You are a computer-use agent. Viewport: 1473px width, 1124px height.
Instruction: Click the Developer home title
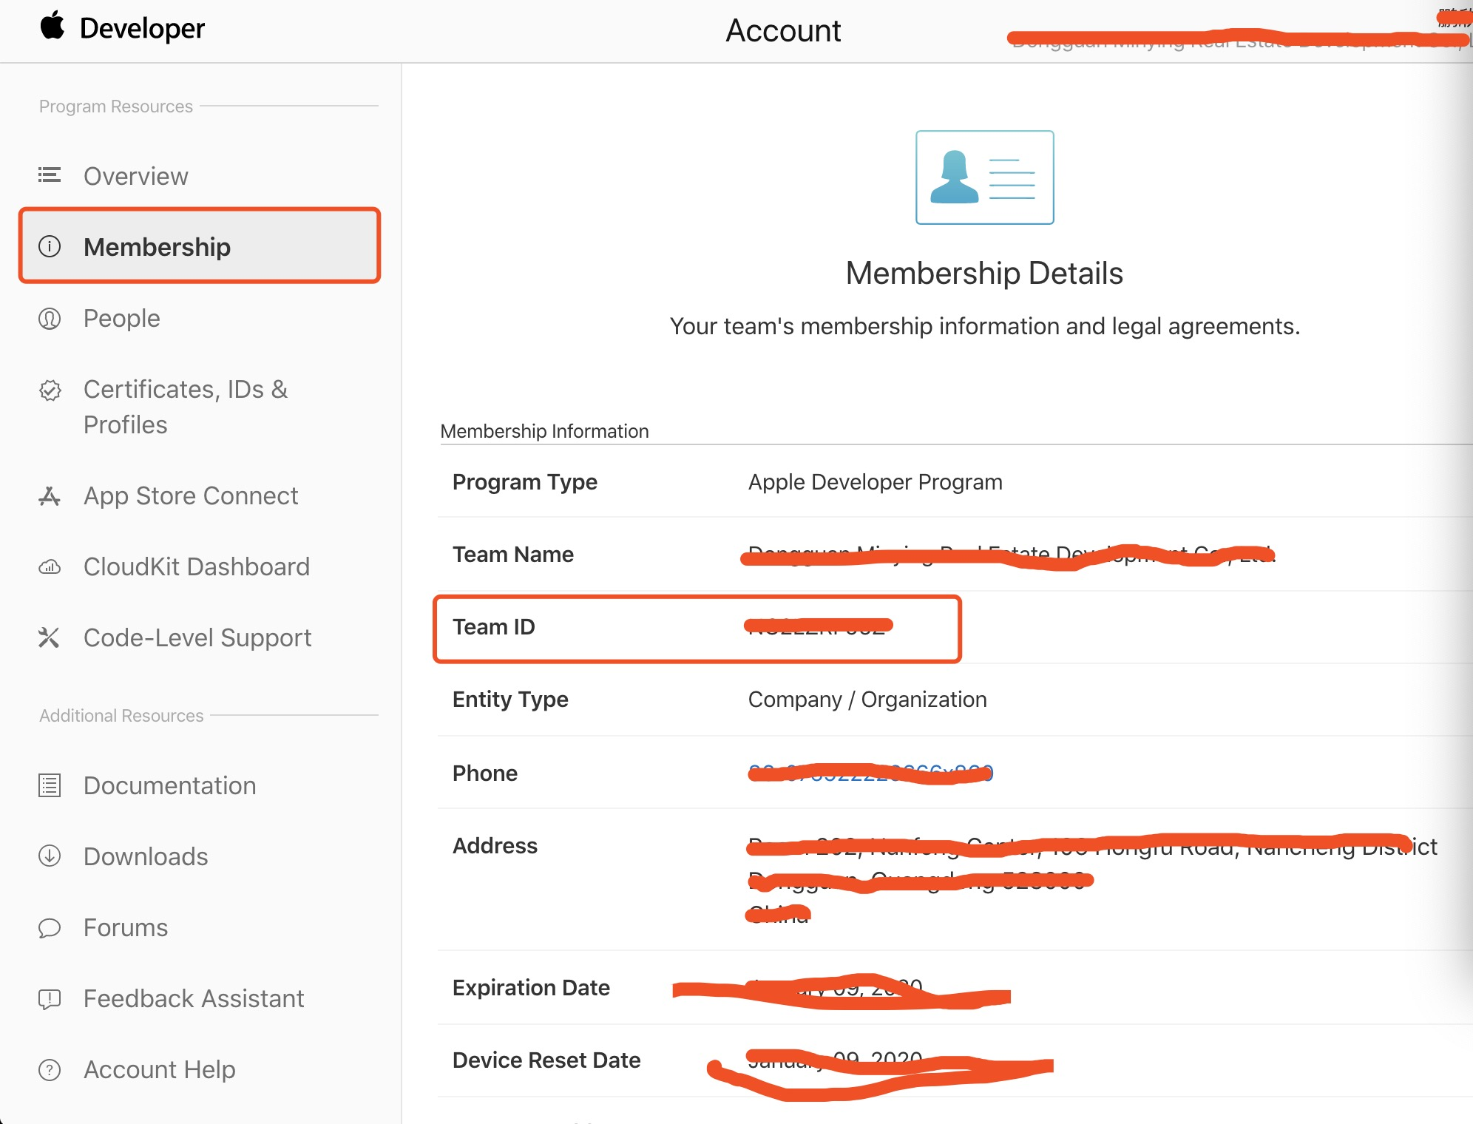[142, 28]
